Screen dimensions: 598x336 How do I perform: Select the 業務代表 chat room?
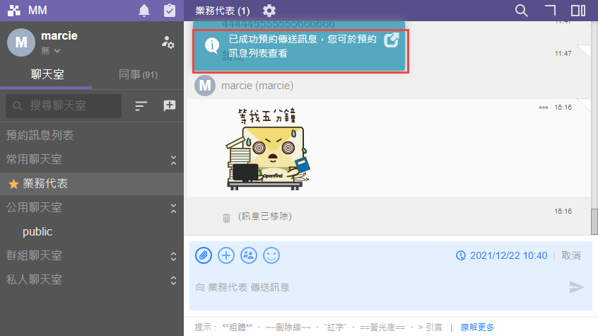91,184
